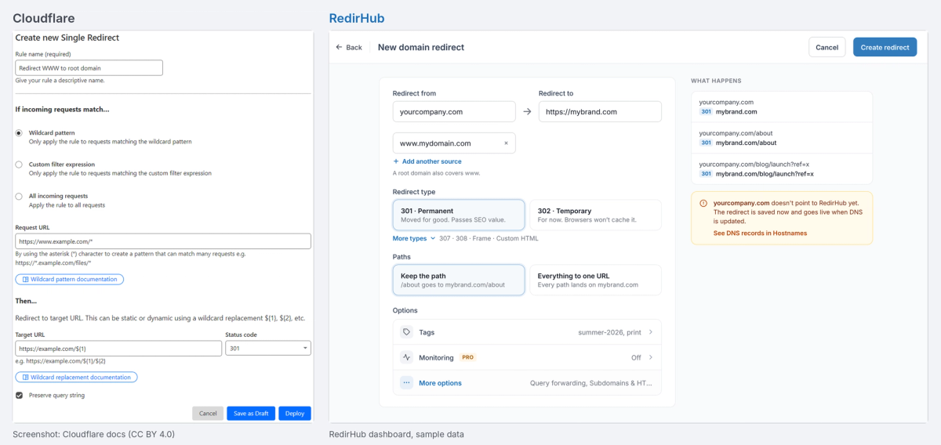This screenshot has height=445, width=941.
Task: Click the three-dots icon beside More options
Action: coord(406,383)
